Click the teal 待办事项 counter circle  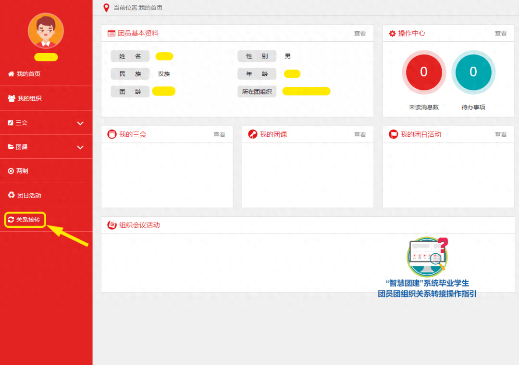point(473,72)
